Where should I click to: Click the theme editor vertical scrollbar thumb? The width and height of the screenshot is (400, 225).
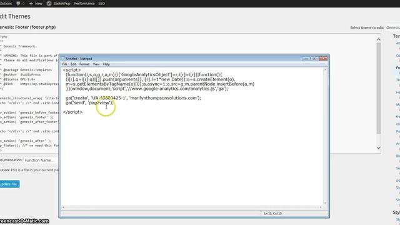379,88
